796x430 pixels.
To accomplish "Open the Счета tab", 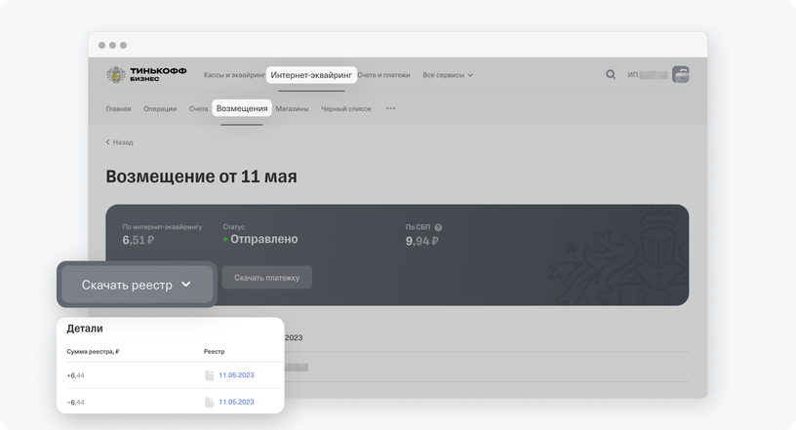I will [198, 108].
